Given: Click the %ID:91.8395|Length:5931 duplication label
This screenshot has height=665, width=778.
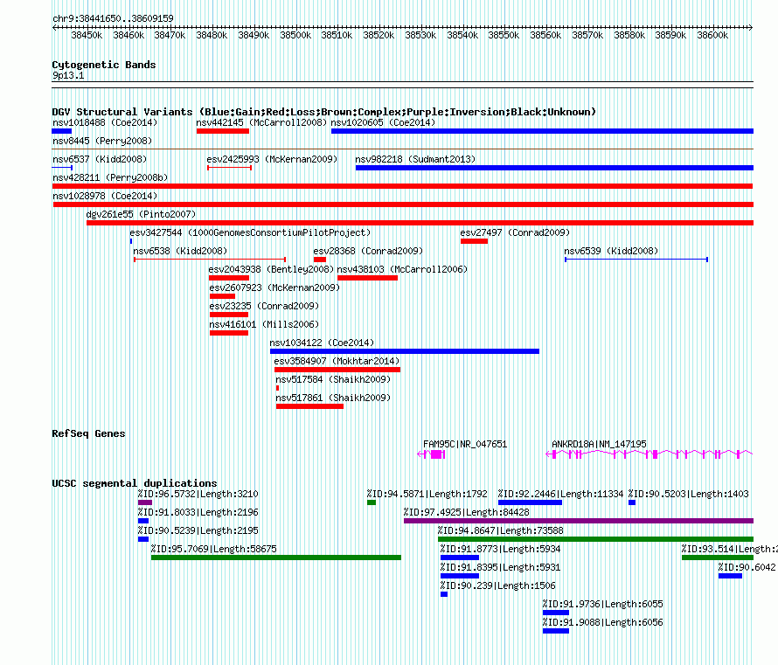Looking at the screenshot, I should click(x=501, y=567).
